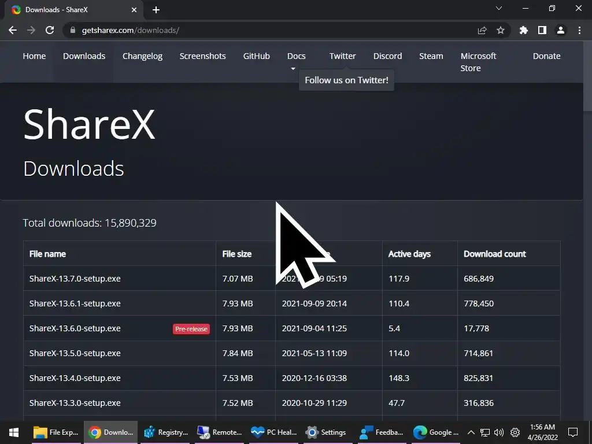
Task: Click the Pre-release badge
Action: pyautogui.click(x=191, y=329)
